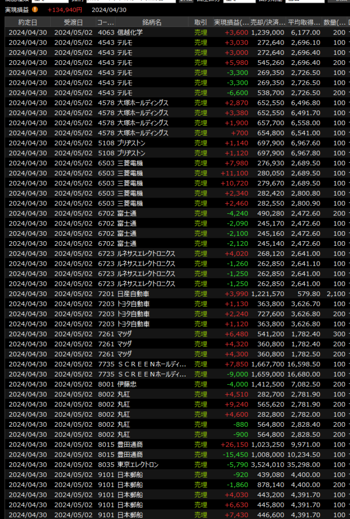Image resolution: width=350 pixels, height=519 pixels.
Task: Sort by the 約定日 column header
Action: [x=27, y=22]
